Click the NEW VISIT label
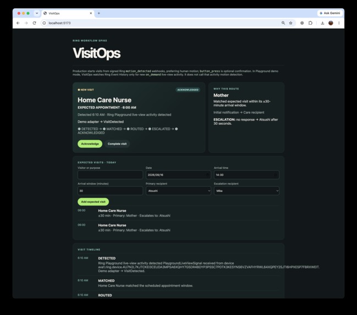 click(x=86, y=90)
